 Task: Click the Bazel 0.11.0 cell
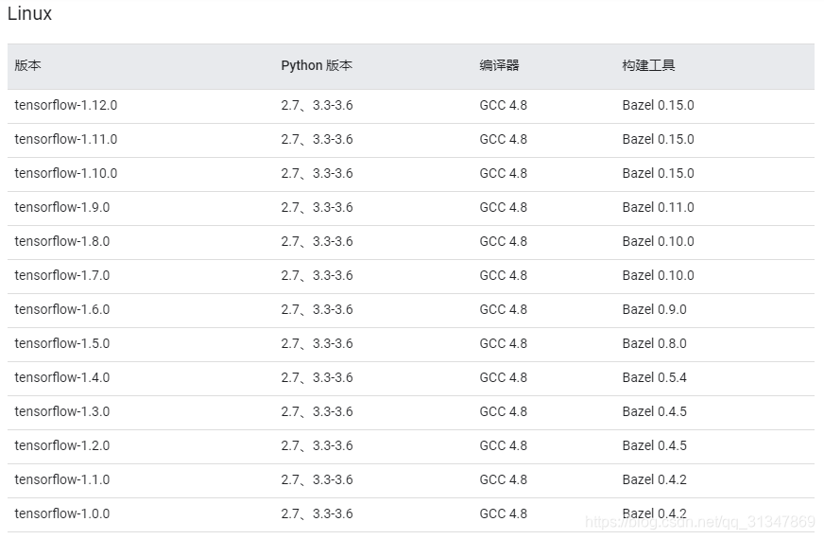(x=658, y=207)
